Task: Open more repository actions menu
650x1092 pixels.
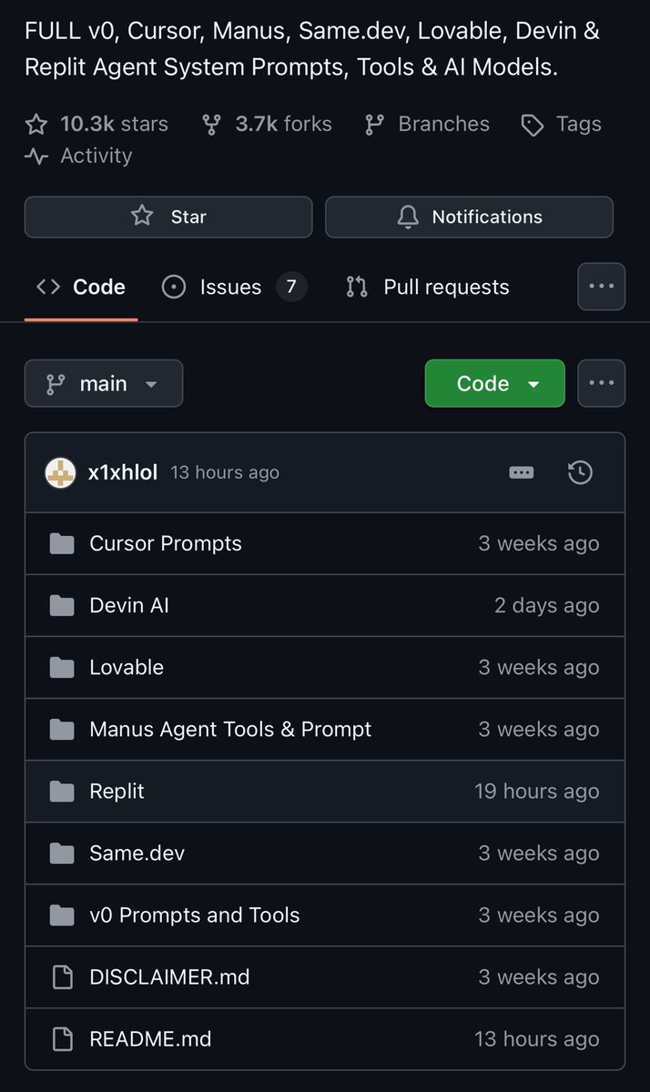Action: point(601,383)
